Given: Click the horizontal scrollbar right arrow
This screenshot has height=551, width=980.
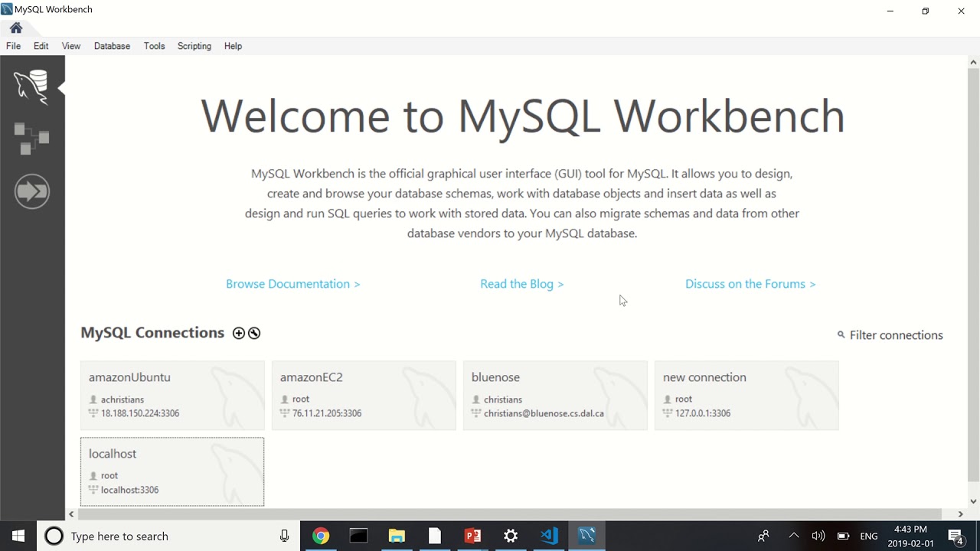Looking at the screenshot, I should (x=960, y=514).
